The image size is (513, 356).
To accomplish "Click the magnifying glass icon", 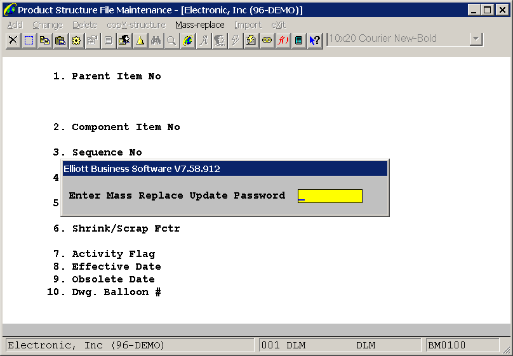I will 171,41.
